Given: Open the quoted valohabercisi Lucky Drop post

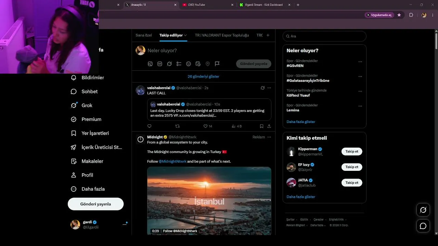Looking at the screenshot, I should point(209,110).
